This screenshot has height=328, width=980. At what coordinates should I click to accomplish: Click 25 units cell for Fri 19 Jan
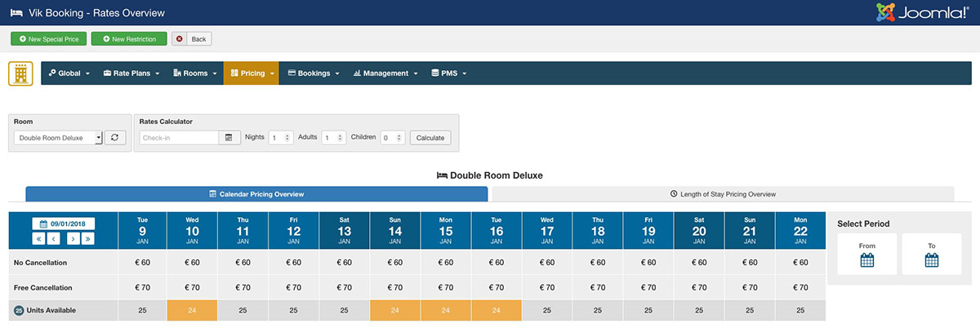click(648, 311)
